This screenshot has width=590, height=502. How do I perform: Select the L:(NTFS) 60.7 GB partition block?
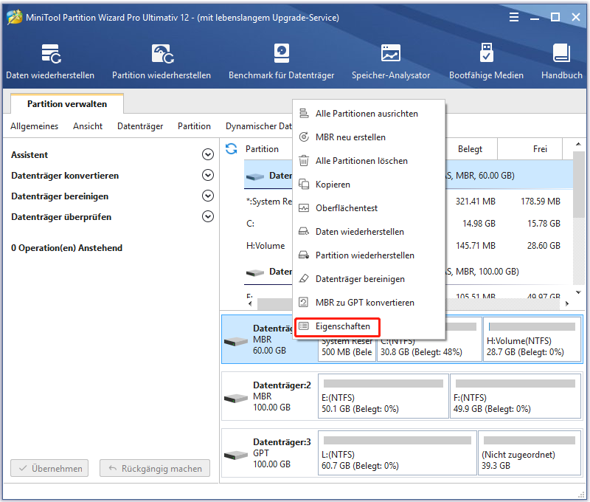point(398,453)
